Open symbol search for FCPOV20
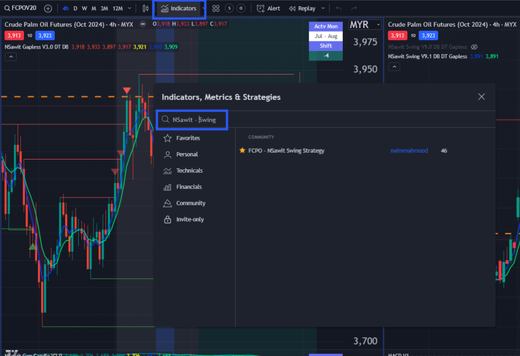Viewport: 520px width, 356px height. point(20,8)
